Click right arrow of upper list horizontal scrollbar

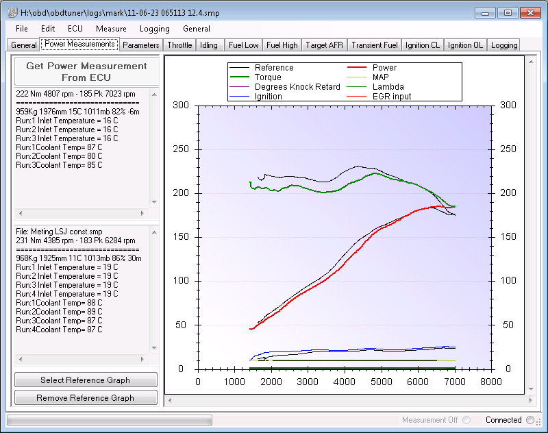point(142,213)
